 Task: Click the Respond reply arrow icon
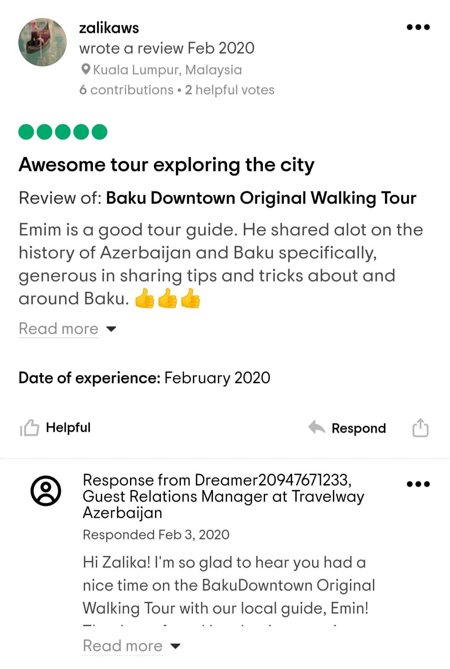(x=317, y=427)
